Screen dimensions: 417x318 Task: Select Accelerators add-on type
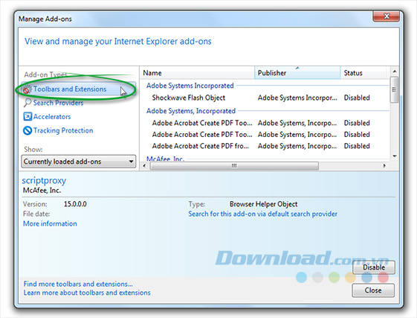coord(52,117)
